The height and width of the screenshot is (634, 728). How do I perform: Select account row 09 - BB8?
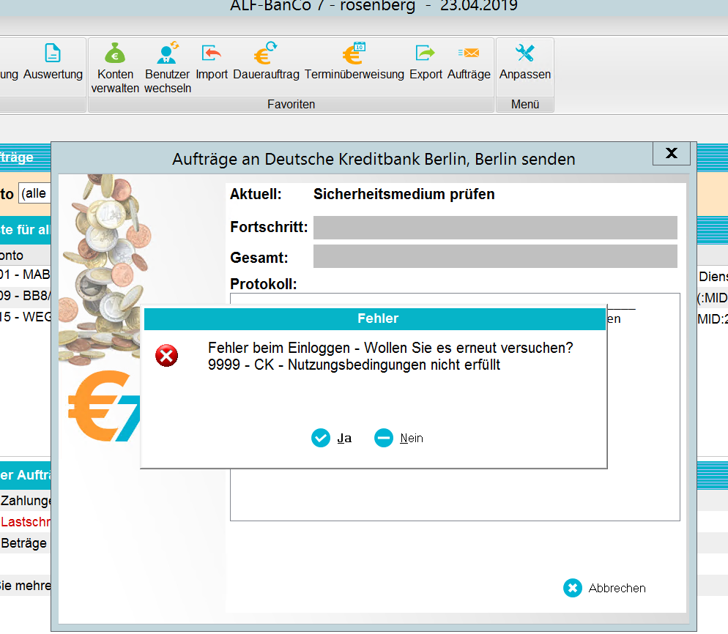25,296
